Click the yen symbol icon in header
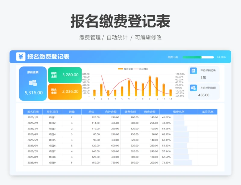241x185 pixels. (x=21, y=57)
